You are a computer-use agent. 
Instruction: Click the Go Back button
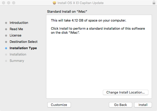pos(121,105)
